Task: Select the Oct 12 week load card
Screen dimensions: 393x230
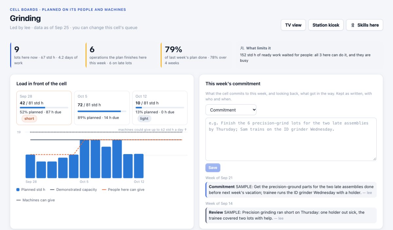Action: [160, 108]
